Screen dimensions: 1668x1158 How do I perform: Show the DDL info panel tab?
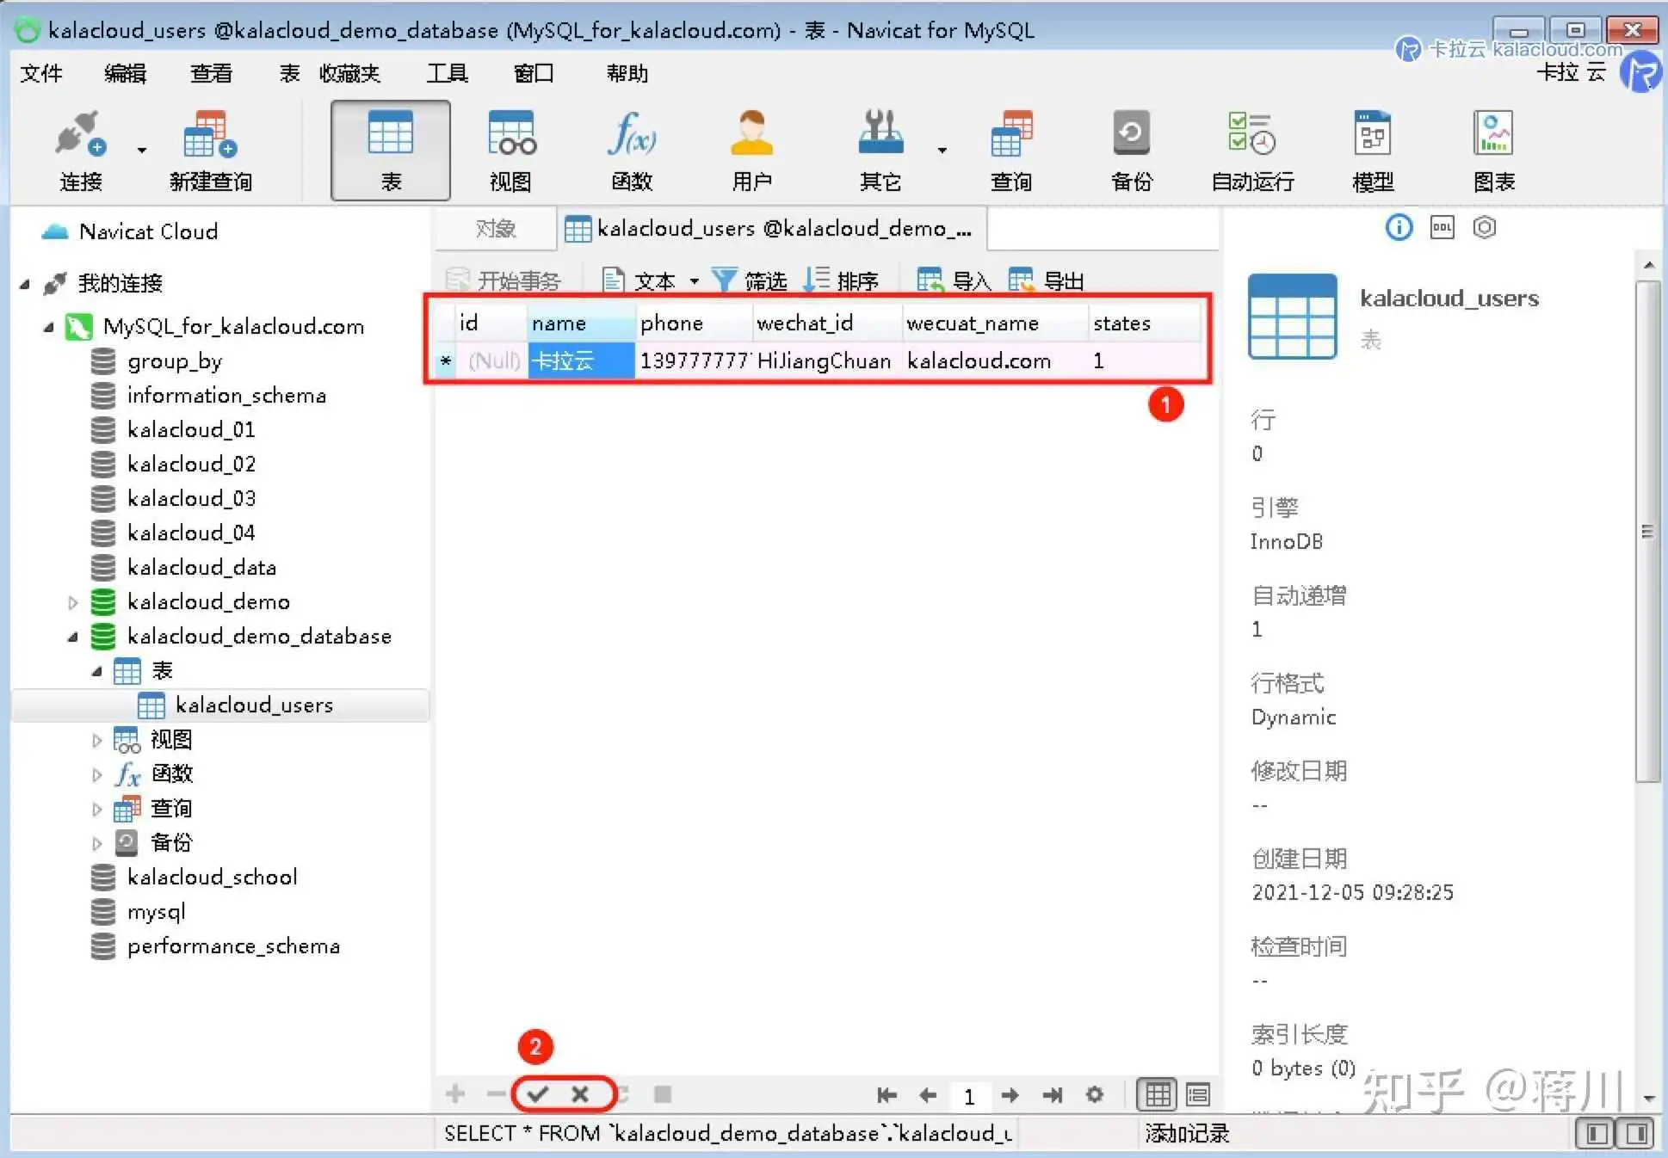click(1442, 228)
